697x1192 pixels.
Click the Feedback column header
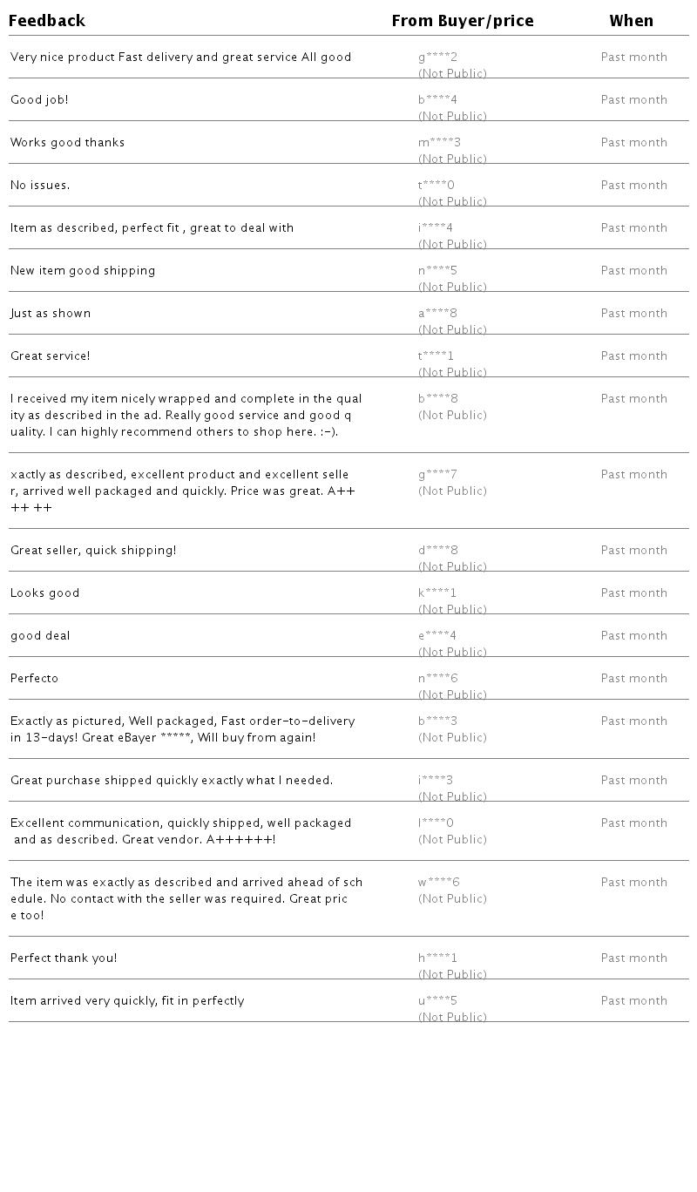point(47,21)
